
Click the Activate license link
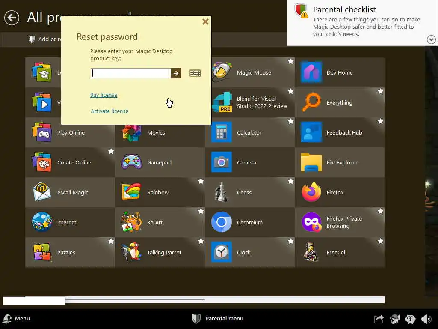[109, 111]
